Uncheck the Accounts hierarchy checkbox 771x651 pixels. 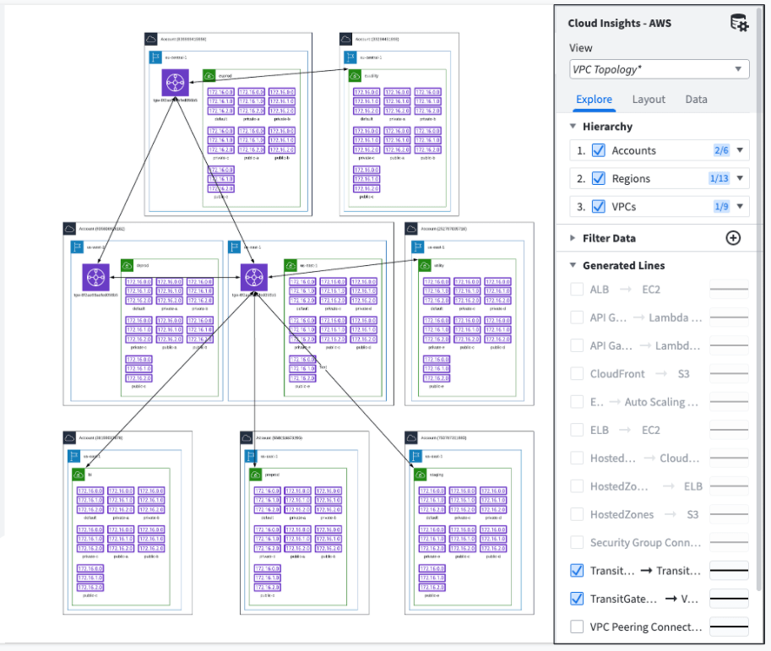[x=599, y=150]
